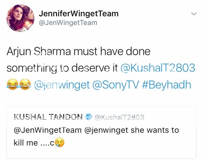Click the @JenWingetTeam handle under the name
The image size is (203, 161).
click(x=68, y=23)
